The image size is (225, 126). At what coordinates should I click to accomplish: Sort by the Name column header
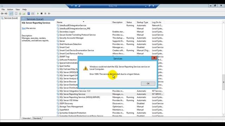click(84, 22)
